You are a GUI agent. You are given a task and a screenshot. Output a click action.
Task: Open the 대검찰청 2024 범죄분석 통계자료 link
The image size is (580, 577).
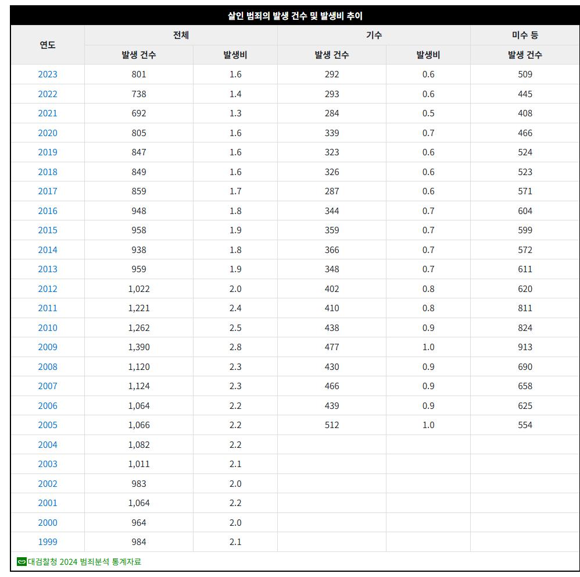point(84,561)
